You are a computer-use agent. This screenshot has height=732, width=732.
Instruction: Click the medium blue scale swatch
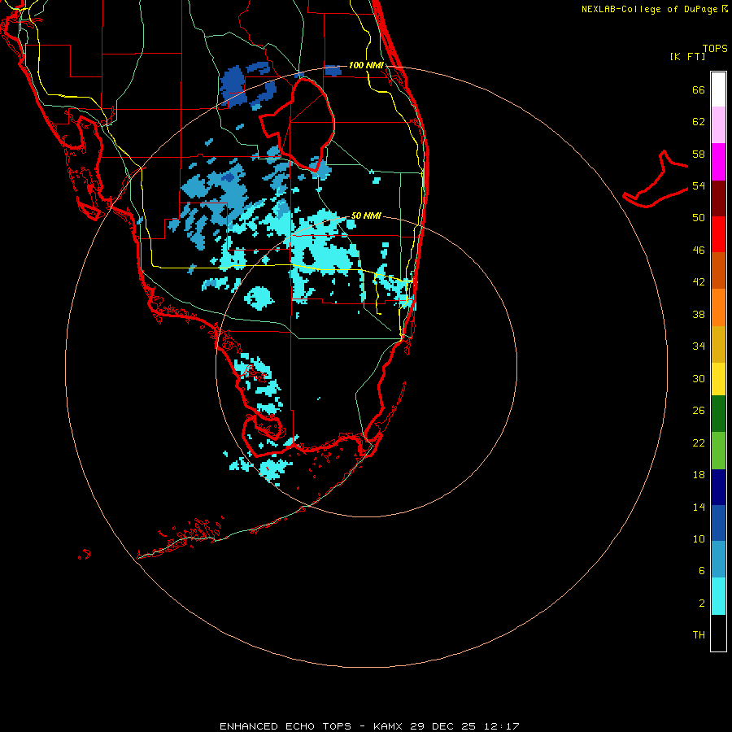(x=718, y=523)
